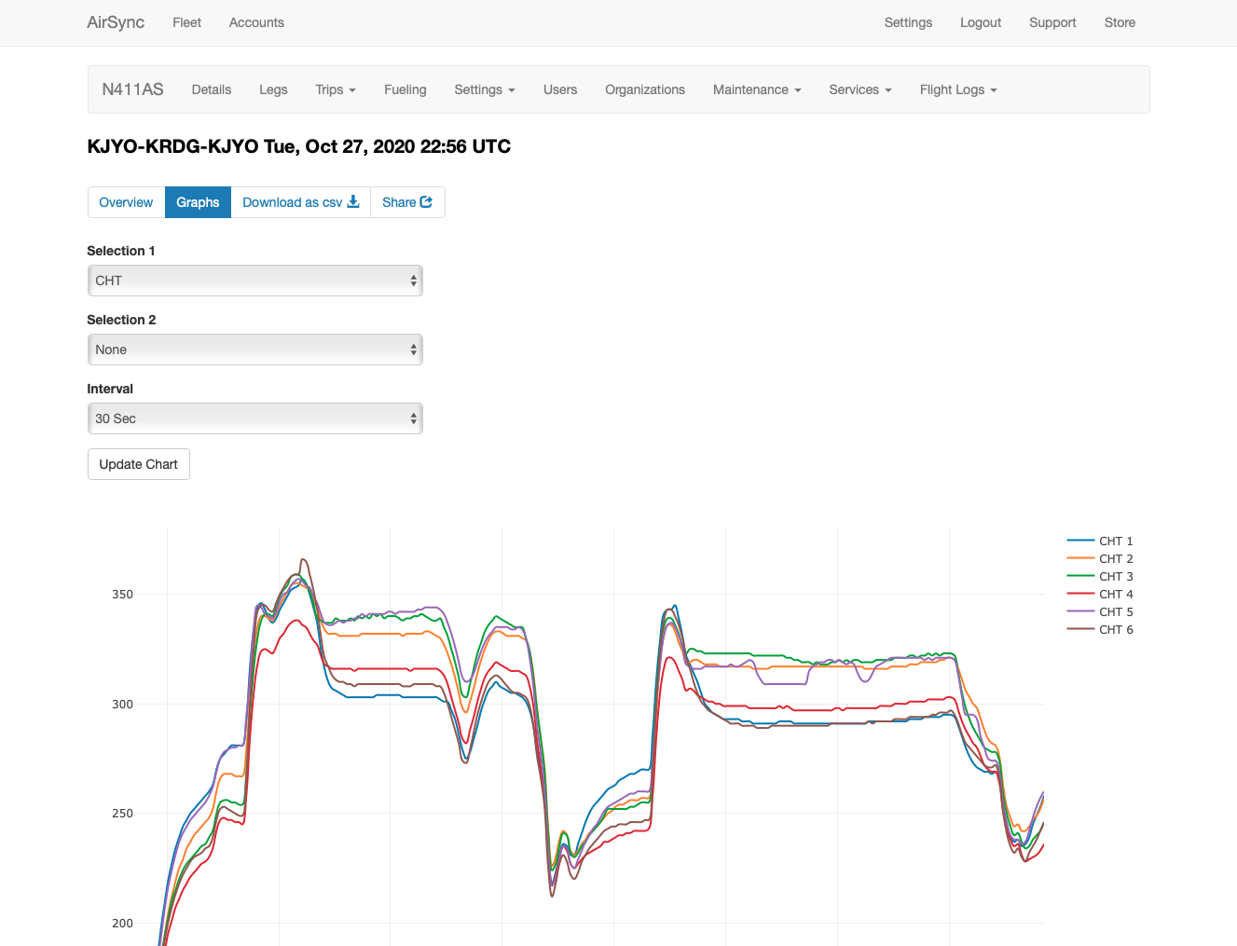Screen dimensions: 1237x946
Task: Click CHT 4 red line legend swatch
Action: [1080, 595]
